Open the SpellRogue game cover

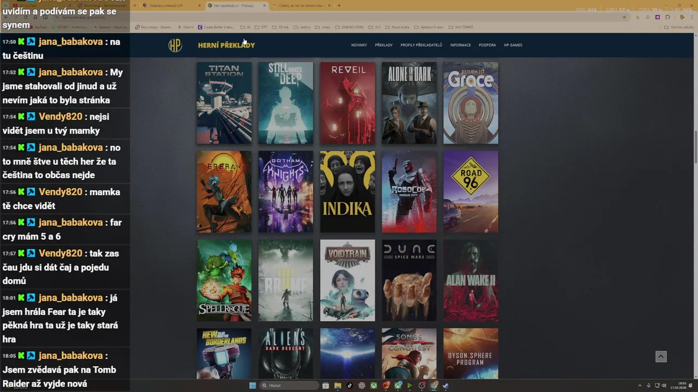pyautogui.click(x=224, y=280)
